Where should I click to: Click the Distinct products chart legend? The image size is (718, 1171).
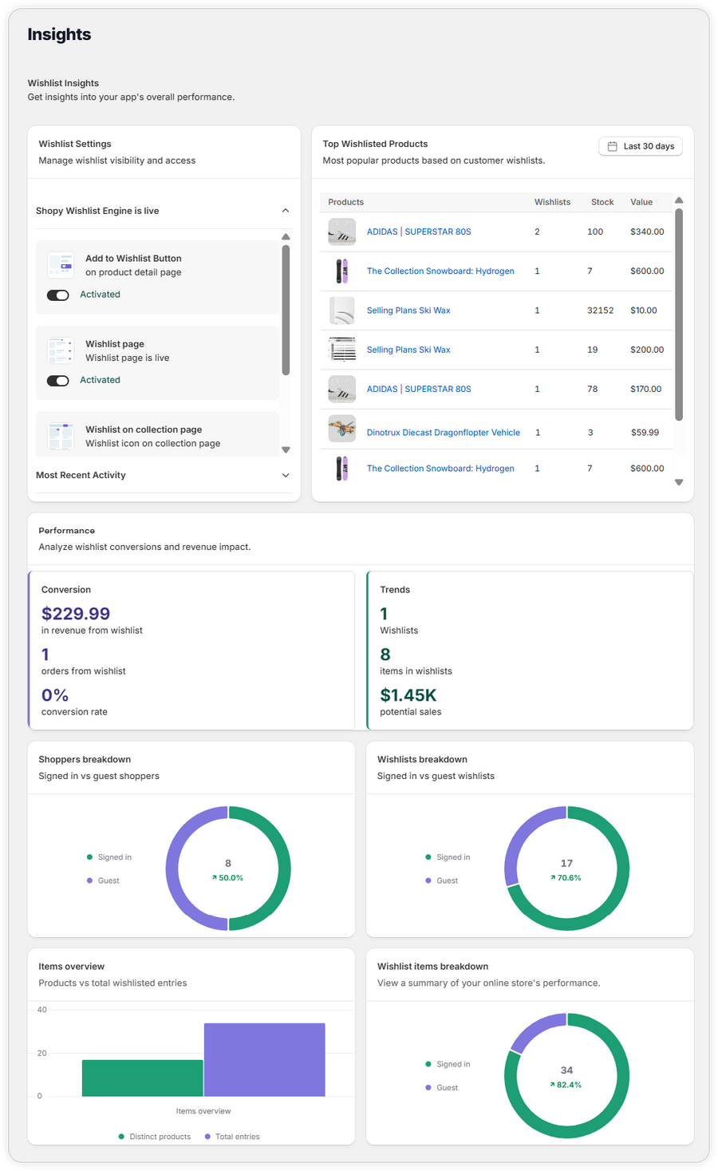pos(155,1137)
